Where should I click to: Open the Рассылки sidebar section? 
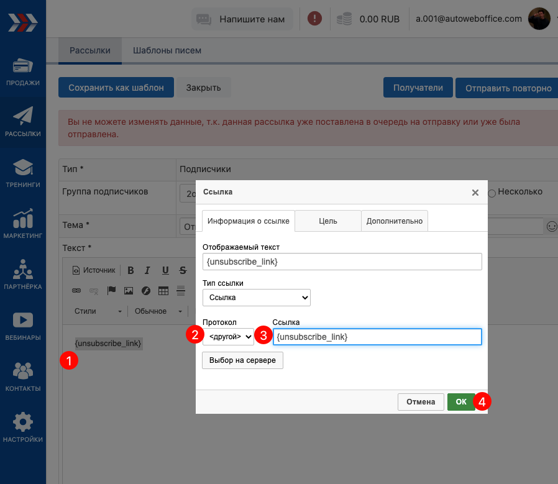[x=23, y=122]
